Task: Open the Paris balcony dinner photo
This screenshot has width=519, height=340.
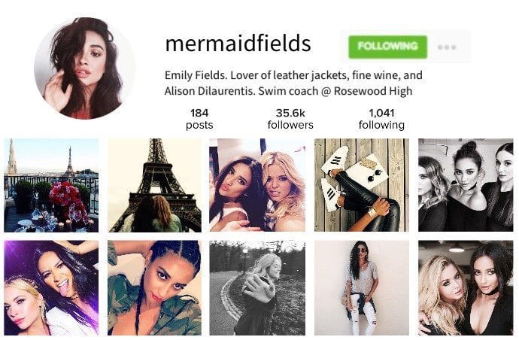Action: pos(51,185)
